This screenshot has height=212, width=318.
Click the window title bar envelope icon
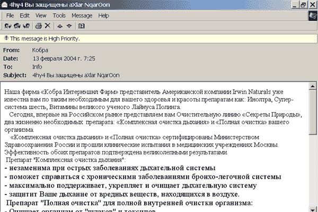(4, 5)
